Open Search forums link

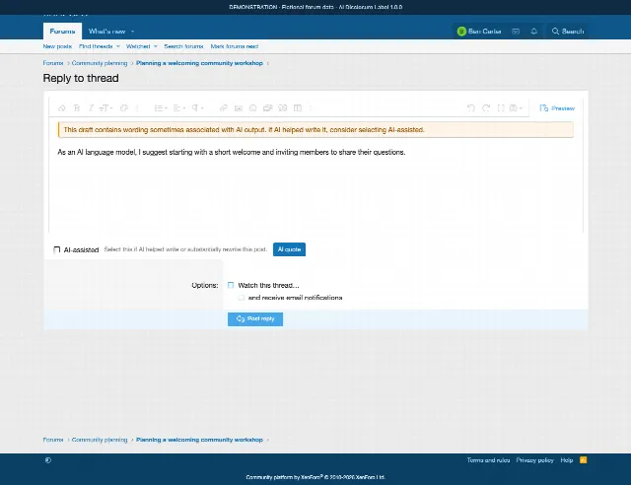coord(183,46)
